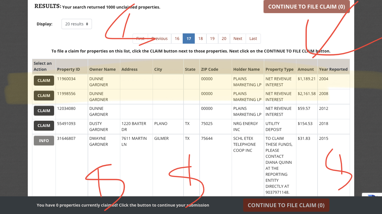Click INFO for property 31646807
382x214 pixels.
tap(44, 141)
